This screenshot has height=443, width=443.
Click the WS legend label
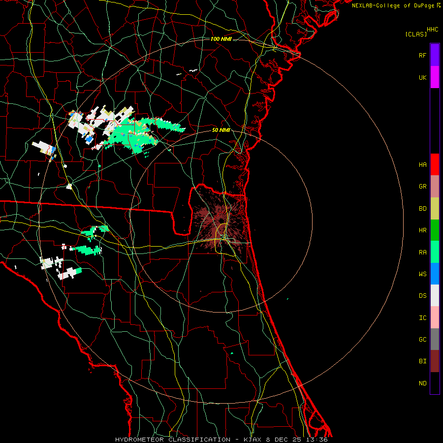click(422, 274)
